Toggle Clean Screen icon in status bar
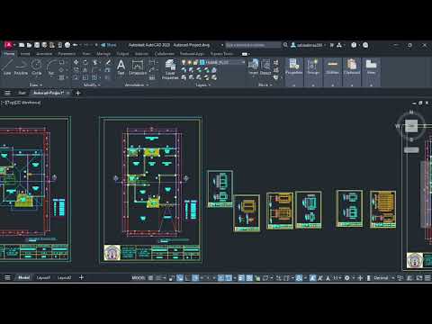Viewport: 432px width, 324px height. click(419, 278)
